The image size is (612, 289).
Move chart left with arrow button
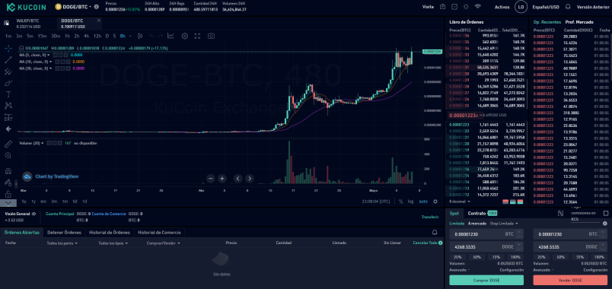click(238, 179)
